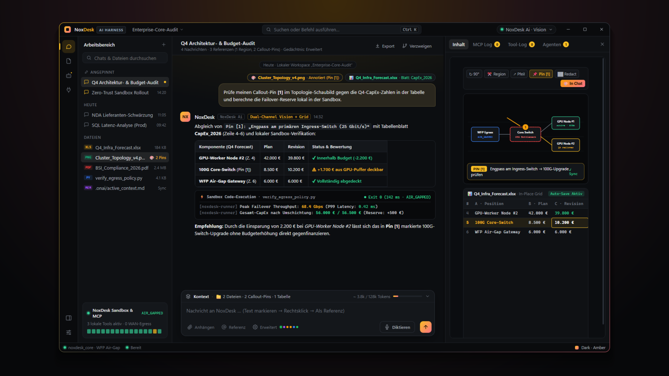Switch to the MCP Log tab

point(486,45)
